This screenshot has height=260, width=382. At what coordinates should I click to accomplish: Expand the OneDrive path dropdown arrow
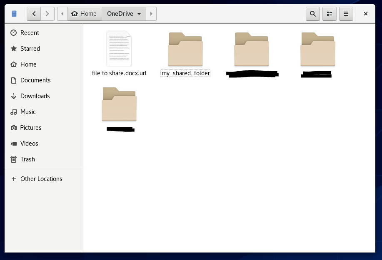(139, 14)
